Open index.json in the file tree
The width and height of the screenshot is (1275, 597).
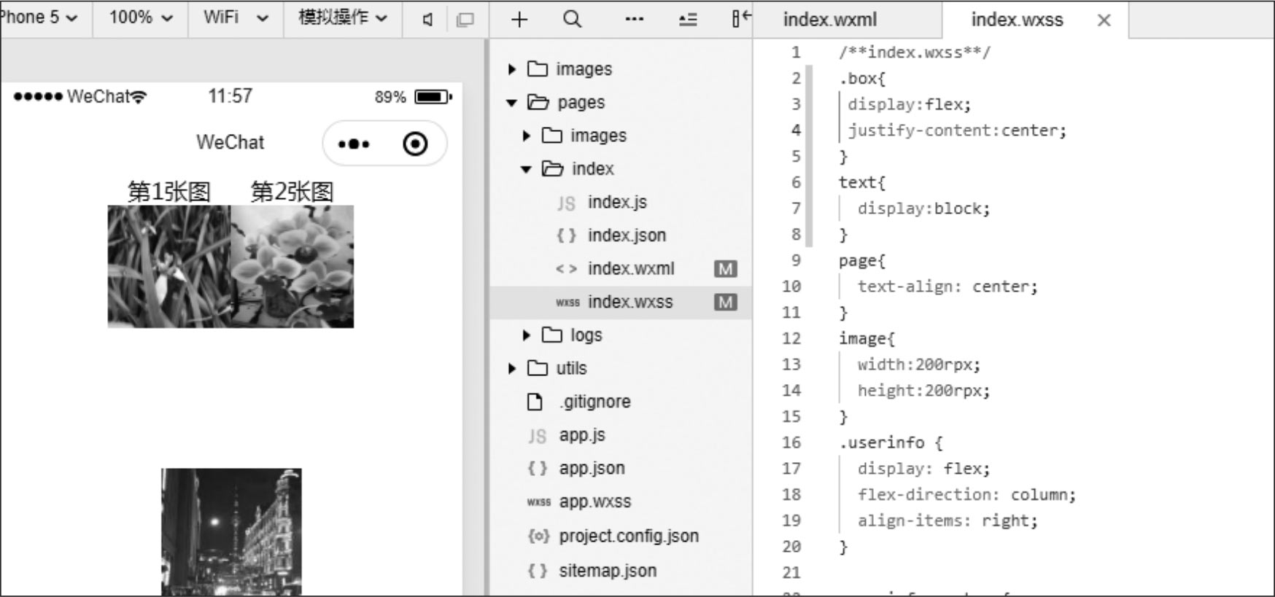[627, 235]
